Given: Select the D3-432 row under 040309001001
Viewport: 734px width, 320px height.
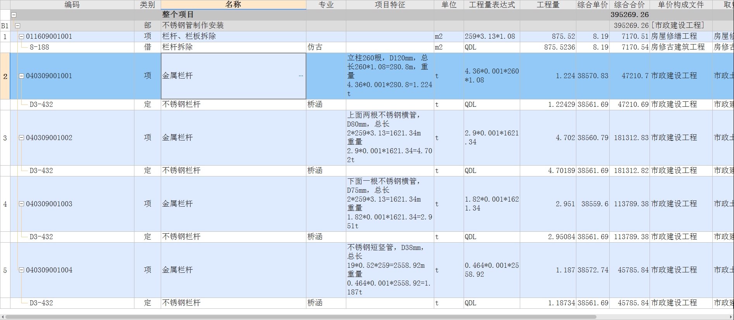Looking at the screenshot, I should 41,104.
